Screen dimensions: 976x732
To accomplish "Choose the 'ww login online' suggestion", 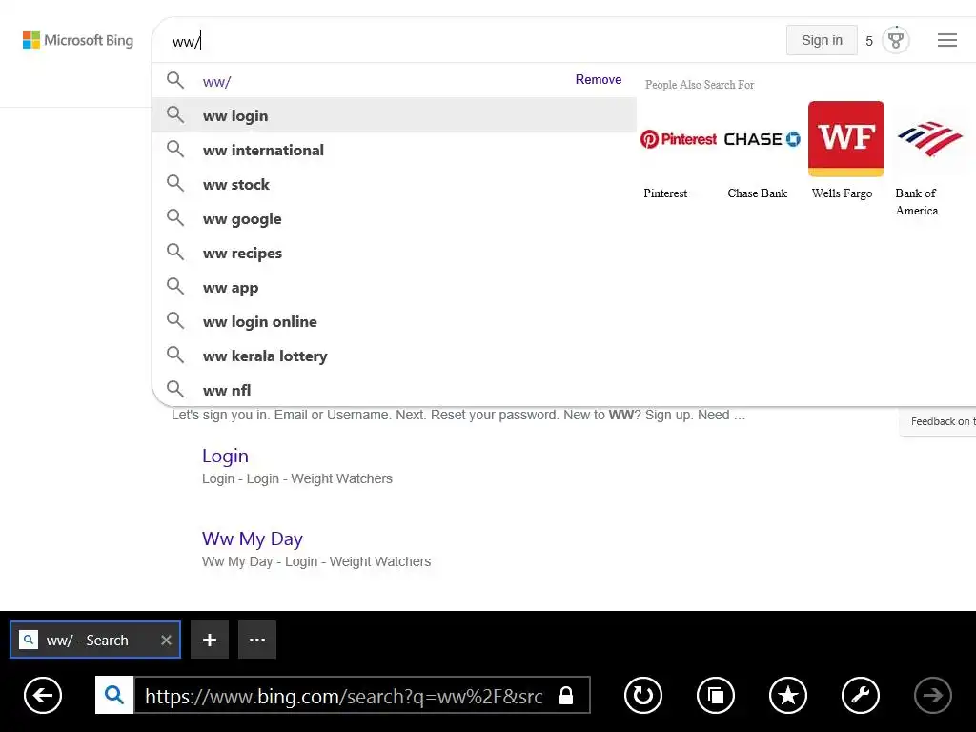I will (x=395, y=321).
